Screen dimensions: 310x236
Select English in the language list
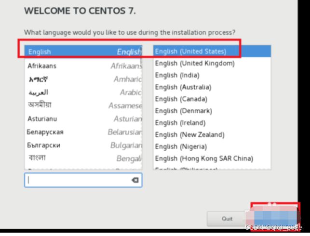pos(83,52)
